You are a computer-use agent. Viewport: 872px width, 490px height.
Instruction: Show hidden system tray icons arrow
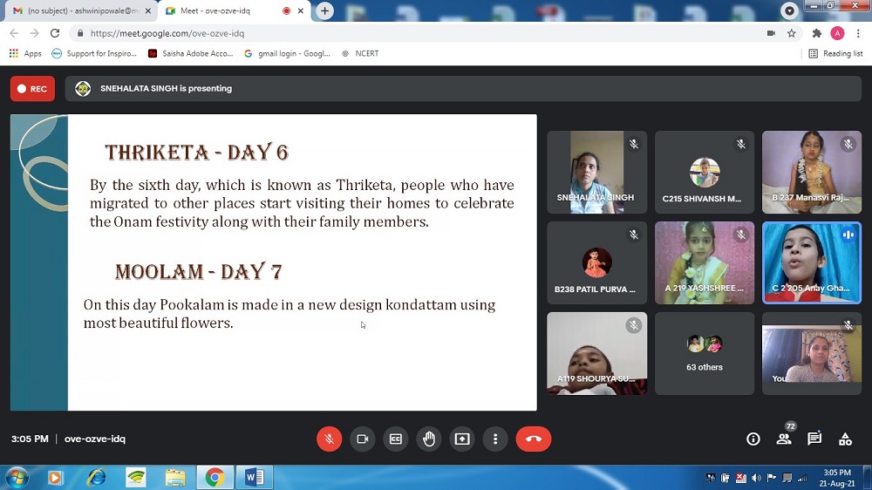coord(698,478)
